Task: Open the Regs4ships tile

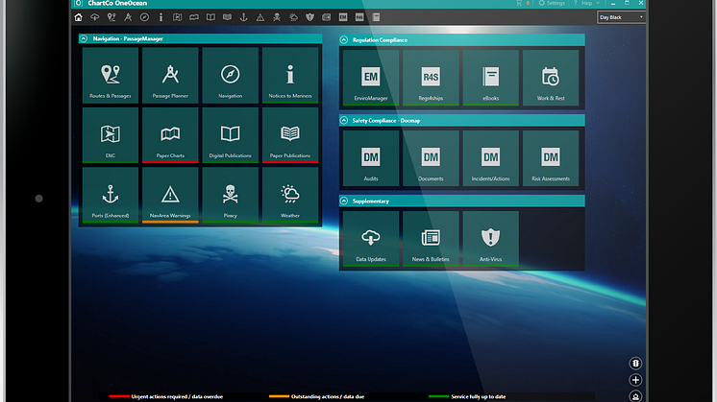Action: (x=431, y=78)
